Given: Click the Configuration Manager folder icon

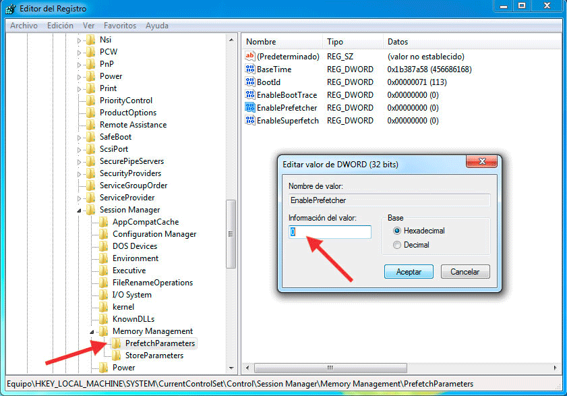Looking at the screenshot, I should click(x=104, y=234).
